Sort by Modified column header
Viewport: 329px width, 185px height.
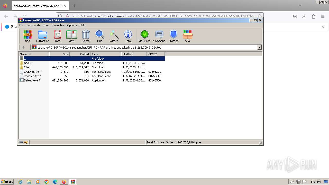pyautogui.click(x=134, y=54)
